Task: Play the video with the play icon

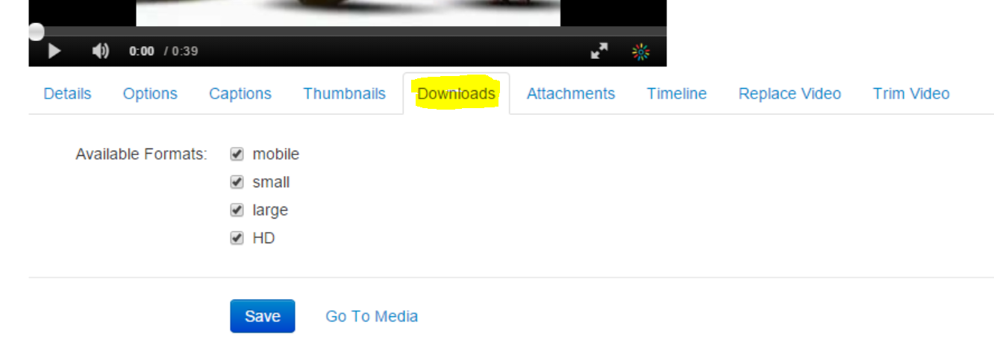Action: click(x=54, y=51)
